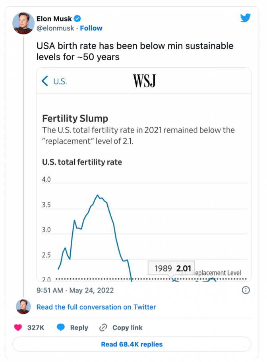
Task: Follow the @elonmusk account
Action: coord(91,28)
